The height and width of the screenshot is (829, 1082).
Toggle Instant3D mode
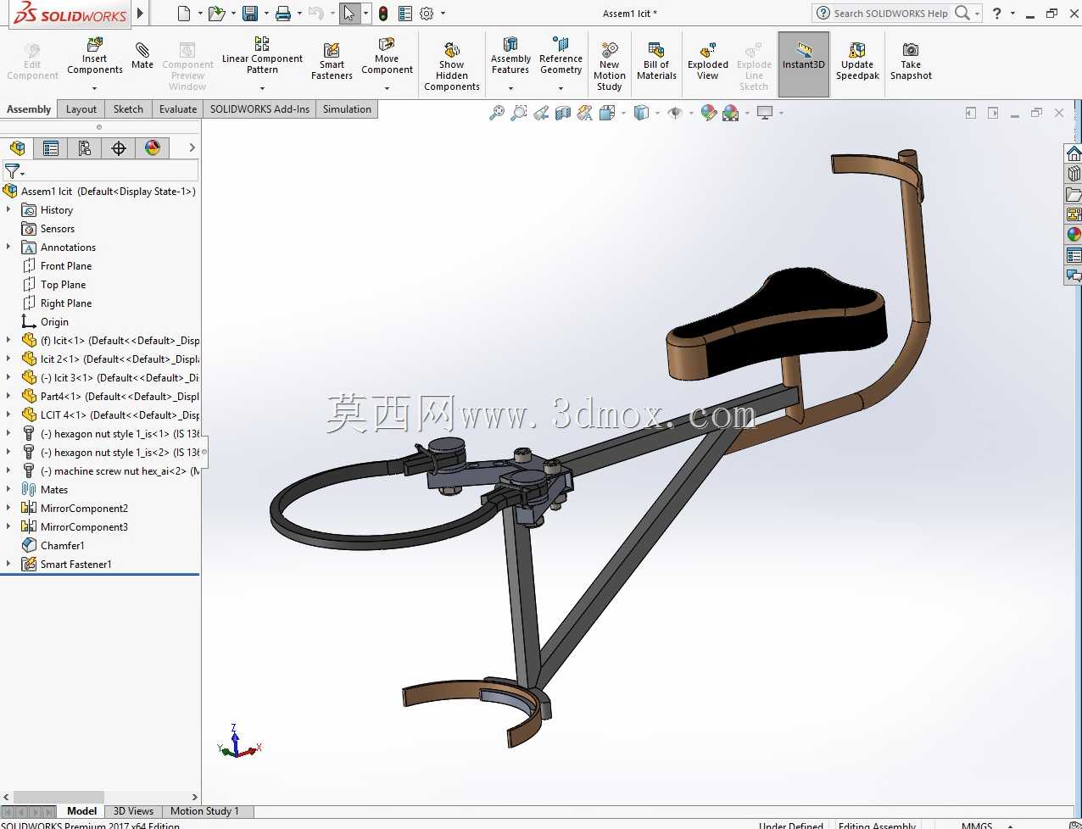pyautogui.click(x=804, y=64)
